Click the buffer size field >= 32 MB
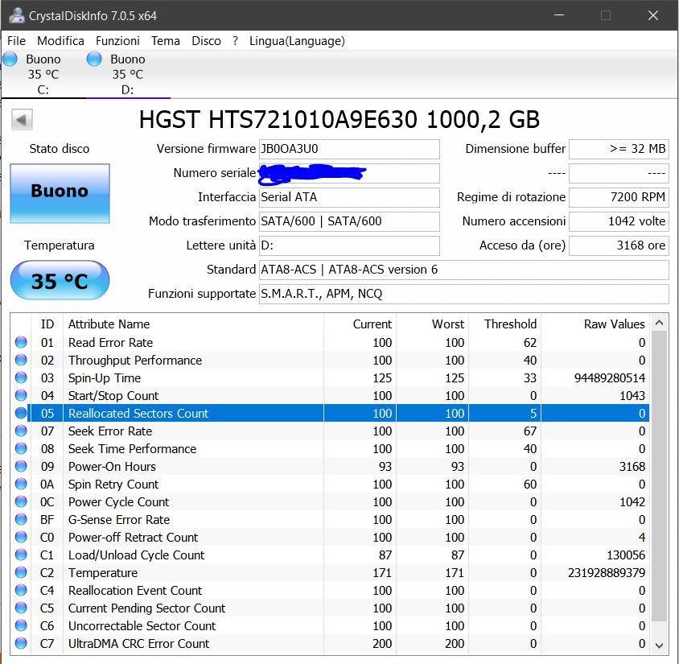This screenshot has height=664, width=679. click(619, 149)
